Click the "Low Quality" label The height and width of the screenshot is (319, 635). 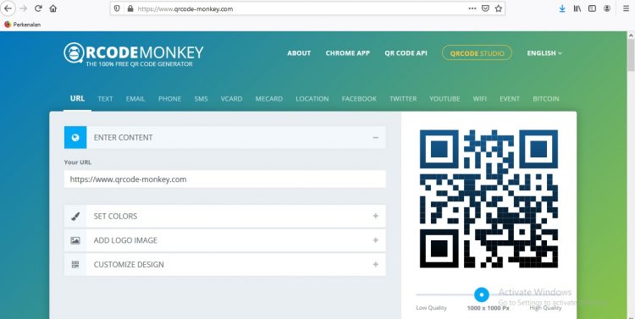tap(431, 308)
